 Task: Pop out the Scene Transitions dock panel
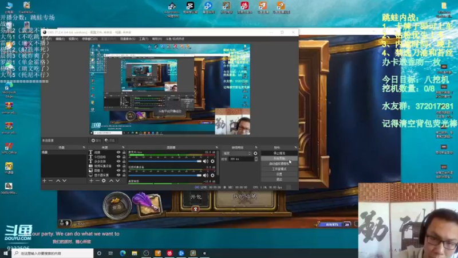256,147
